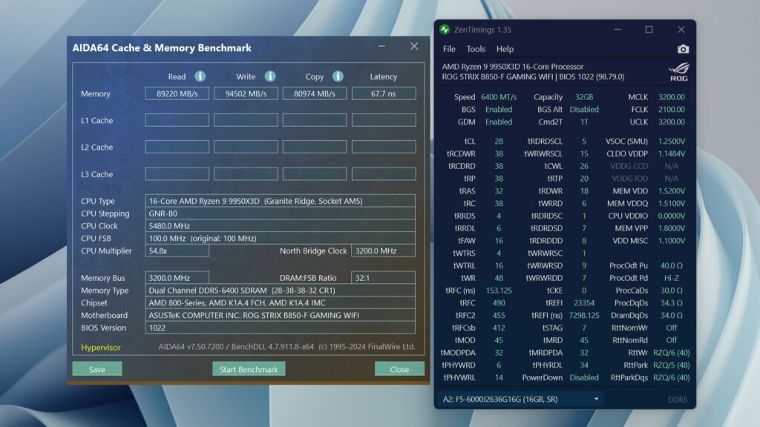Open the A2 memory module dropdown
The image size is (760, 427).
520,399
